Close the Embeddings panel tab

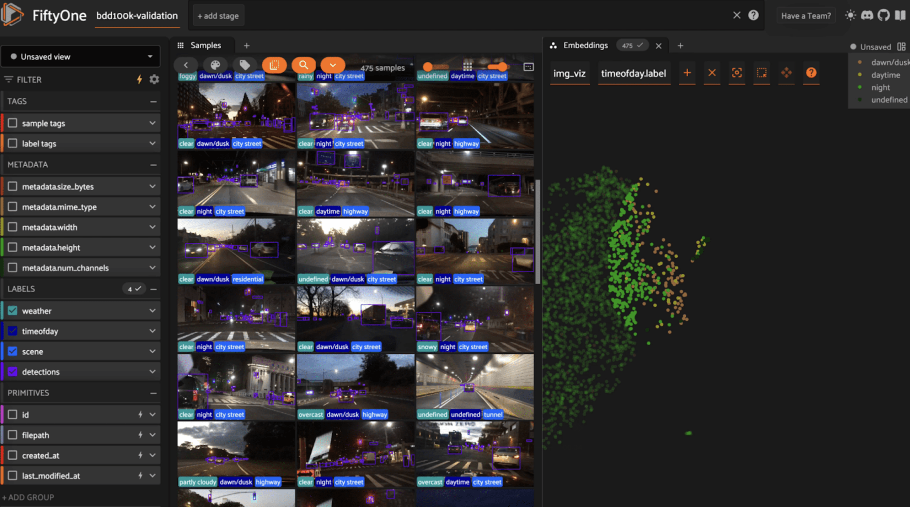click(x=658, y=46)
